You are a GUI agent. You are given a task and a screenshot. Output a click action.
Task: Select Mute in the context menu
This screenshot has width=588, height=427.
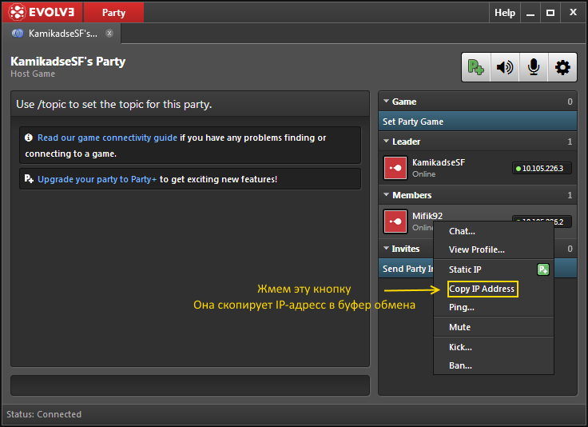pyautogui.click(x=460, y=327)
